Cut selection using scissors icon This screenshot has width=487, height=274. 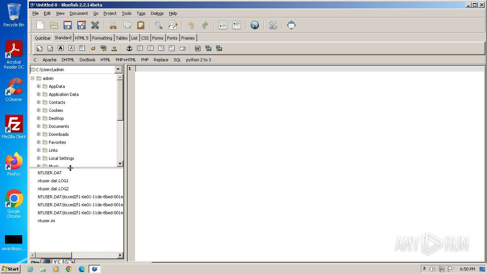[x=113, y=25]
